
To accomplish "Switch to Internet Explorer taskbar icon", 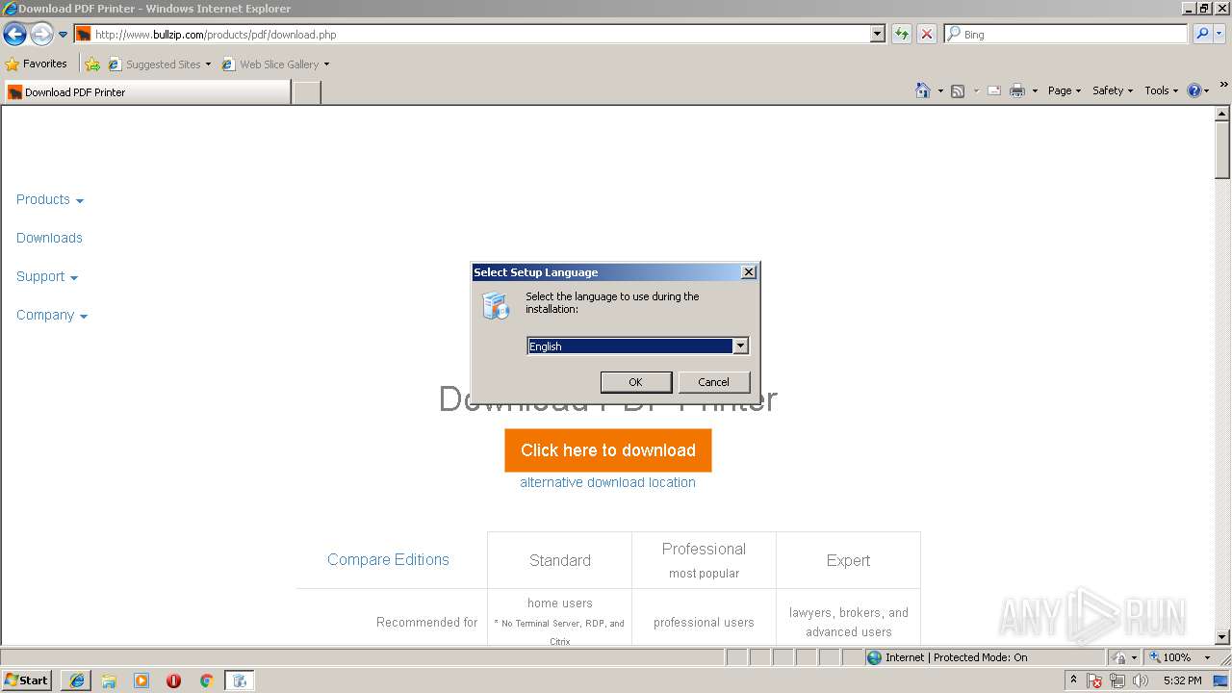I will (x=76, y=680).
